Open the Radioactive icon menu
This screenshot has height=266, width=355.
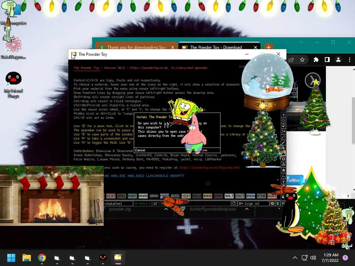(283, 165)
